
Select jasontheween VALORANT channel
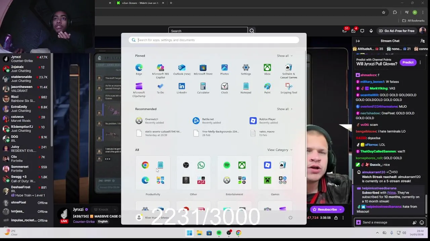pyautogui.click(x=26, y=89)
